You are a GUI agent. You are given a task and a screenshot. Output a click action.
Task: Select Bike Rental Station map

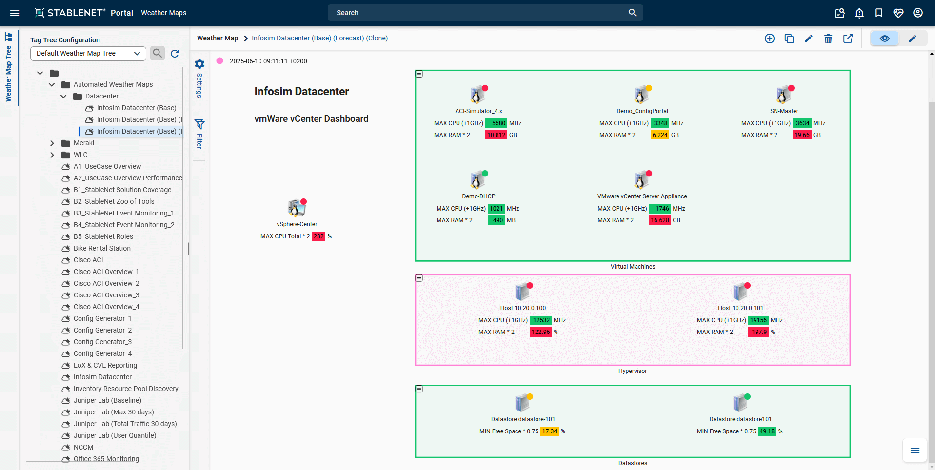coord(102,248)
